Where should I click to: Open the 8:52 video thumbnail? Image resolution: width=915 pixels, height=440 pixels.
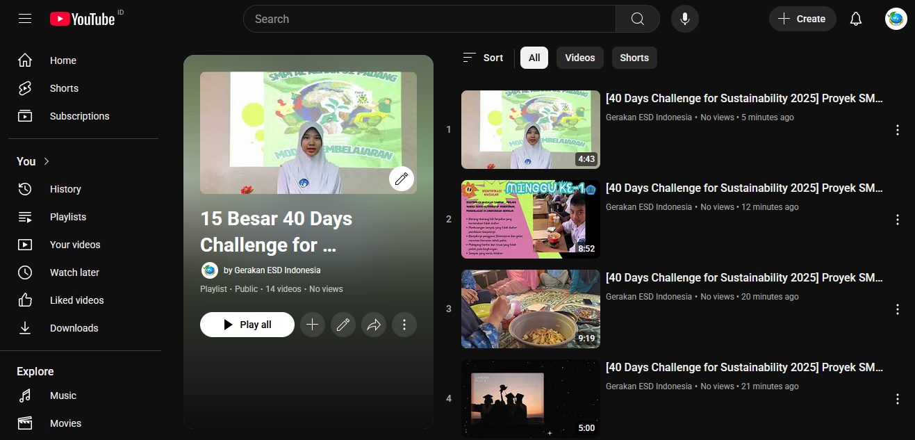(x=530, y=219)
